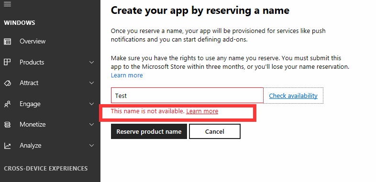The height and width of the screenshot is (182, 376).
Task: Click the Overview sidebar icon
Action: click(x=8, y=42)
